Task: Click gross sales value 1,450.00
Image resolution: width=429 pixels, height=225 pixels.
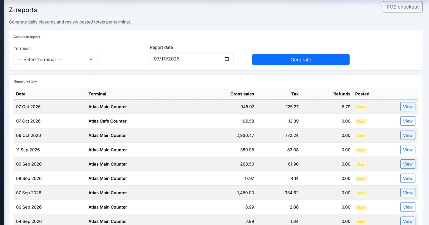Action: 245,192
